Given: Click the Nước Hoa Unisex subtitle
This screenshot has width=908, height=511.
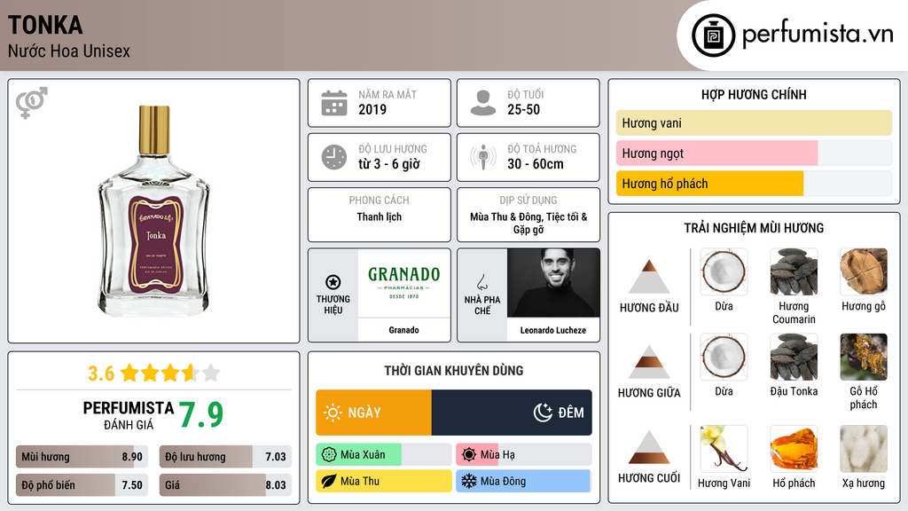Looking at the screenshot, I should coord(69,51).
